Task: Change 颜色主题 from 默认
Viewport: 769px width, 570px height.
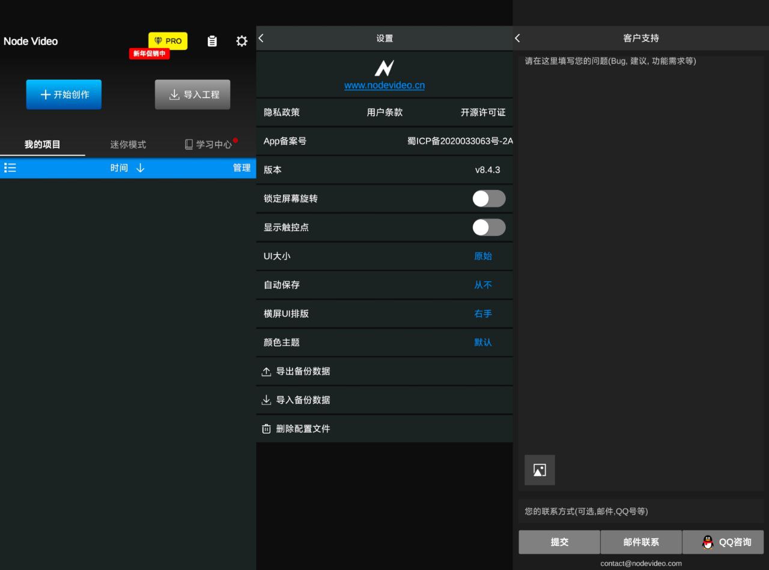Action: pyautogui.click(x=484, y=342)
